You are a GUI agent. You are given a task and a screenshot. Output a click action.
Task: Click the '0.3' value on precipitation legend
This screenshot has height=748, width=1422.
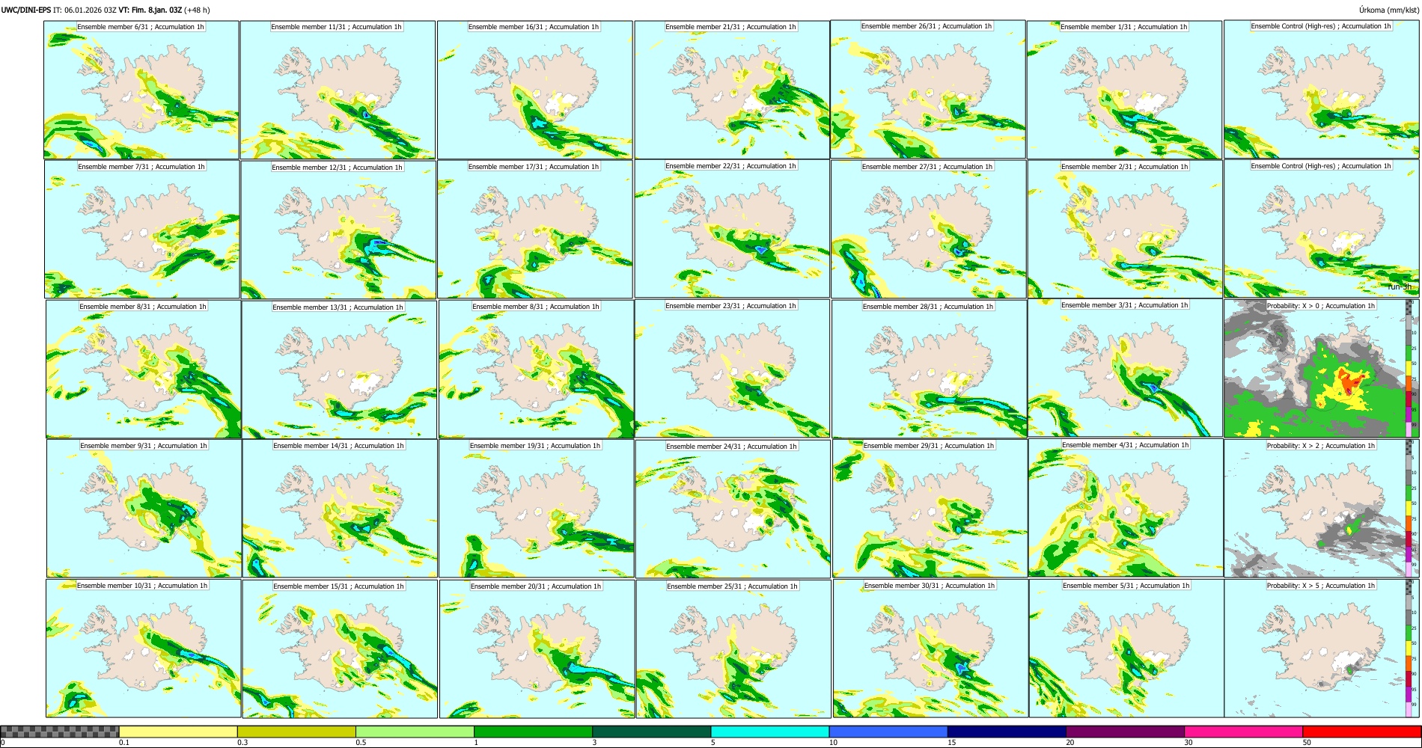[x=242, y=742]
